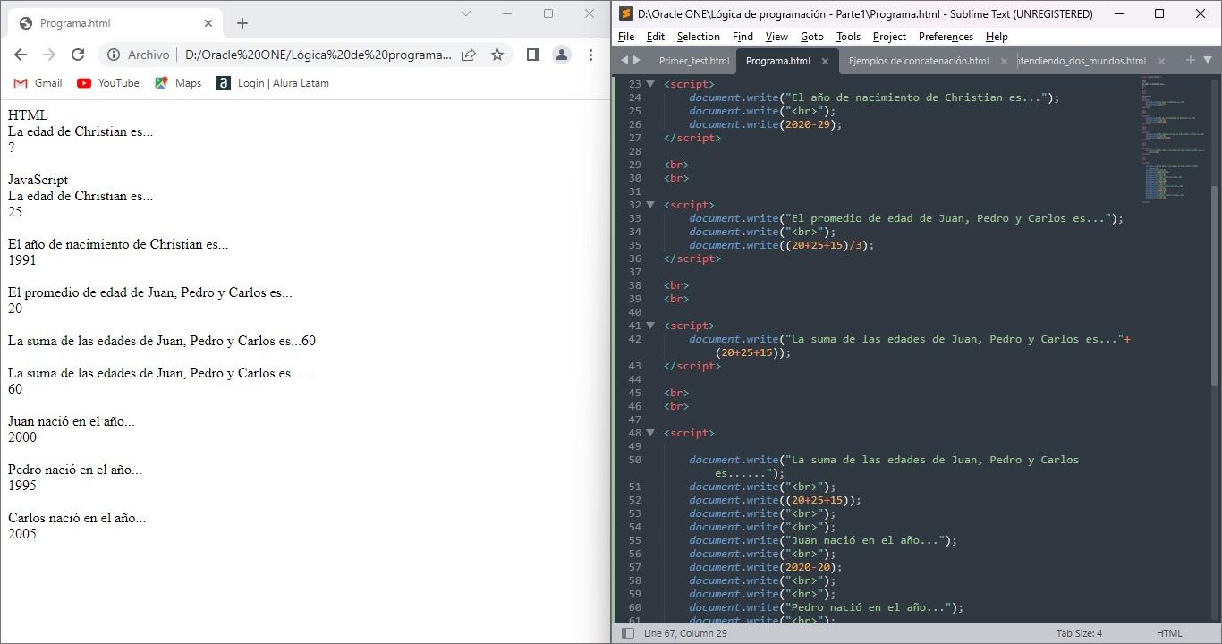Open Sublime Text Goto menu
The height and width of the screenshot is (644, 1222).
click(x=812, y=37)
